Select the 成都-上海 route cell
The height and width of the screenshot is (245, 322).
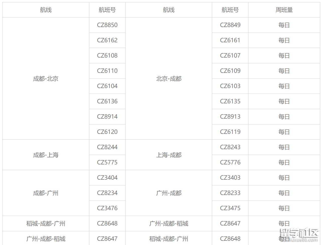click(46, 155)
